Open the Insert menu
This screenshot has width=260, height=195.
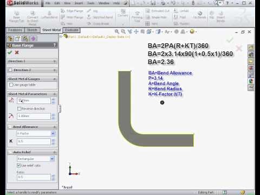click(79, 3)
